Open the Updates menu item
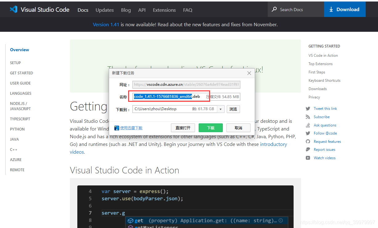Viewport: 378px width, 228px height. (105, 10)
